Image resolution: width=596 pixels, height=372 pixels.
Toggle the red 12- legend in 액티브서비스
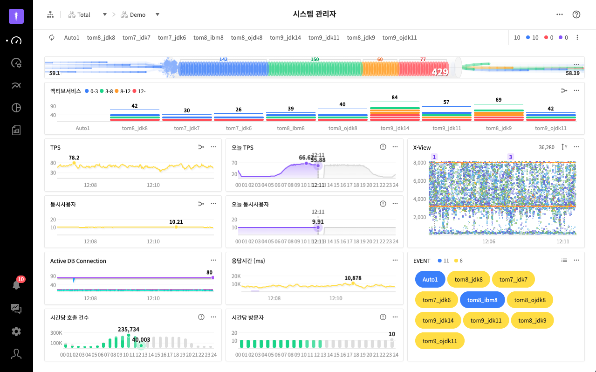click(x=137, y=91)
